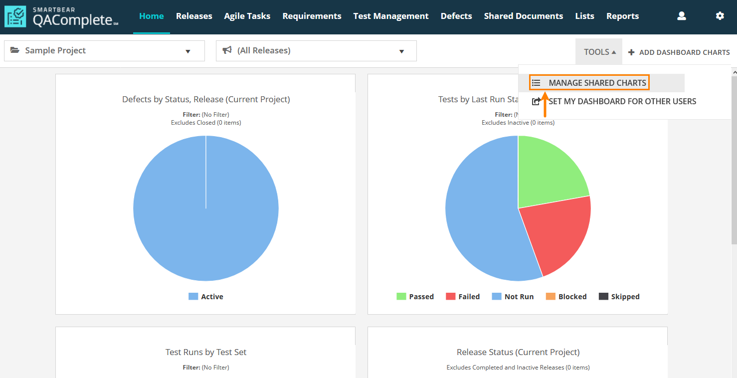
Task: Expand the Sample Project dropdown
Action: 188,51
